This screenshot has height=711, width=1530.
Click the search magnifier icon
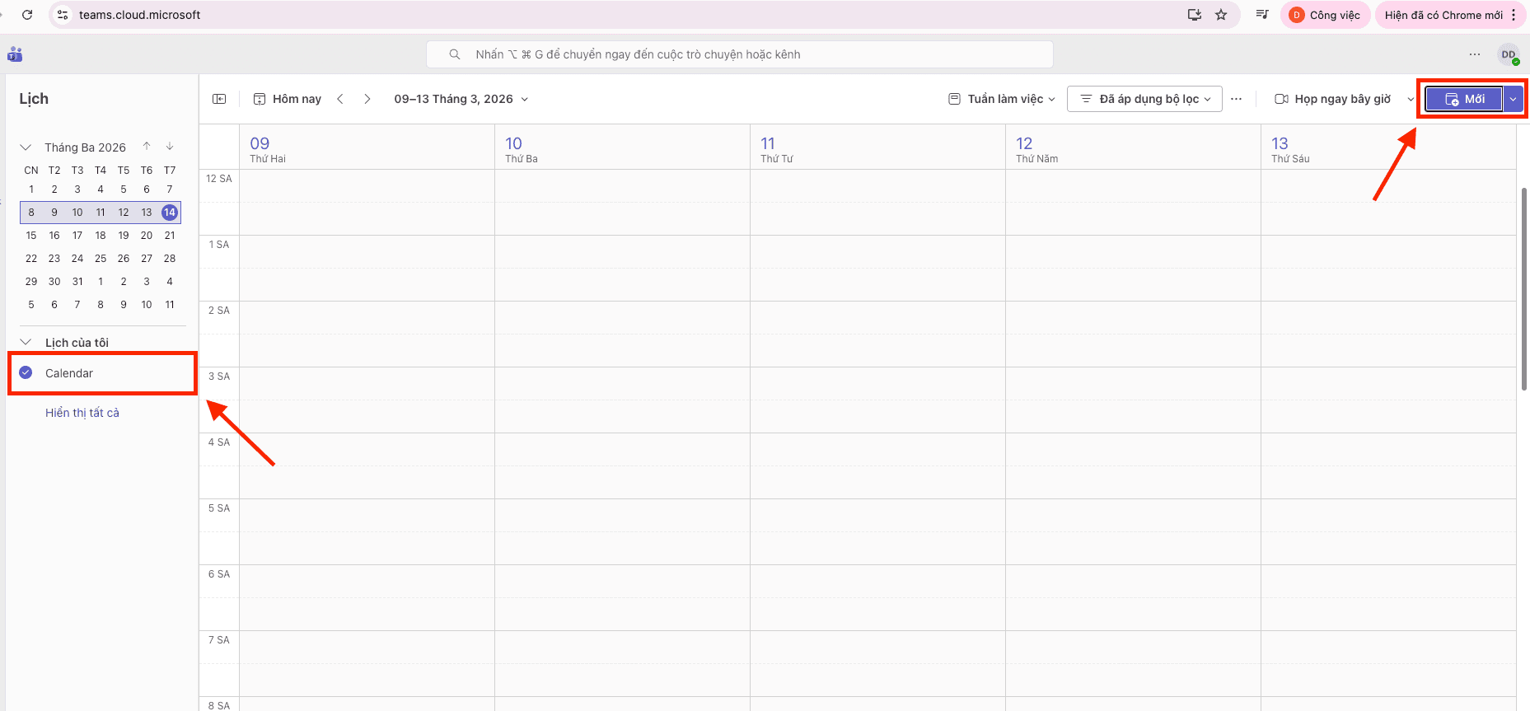click(454, 54)
